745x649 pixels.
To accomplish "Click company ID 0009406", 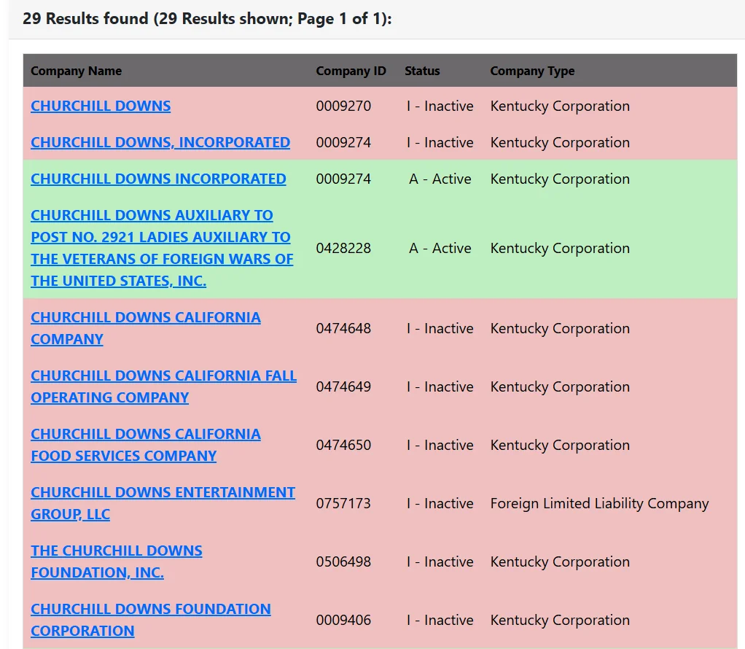I will (x=343, y=620).
